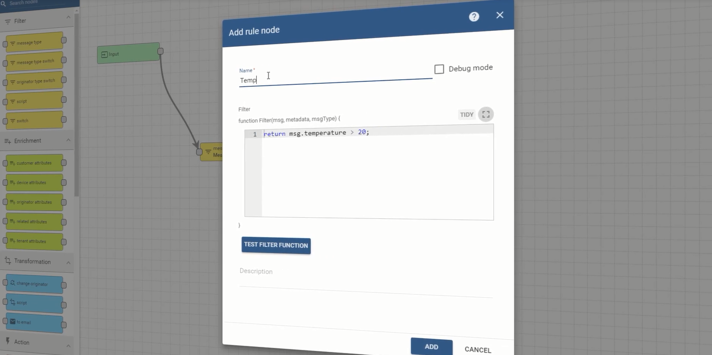Click the Action section header label
The height and width of the screenshot is (355, 712).
pyautogui.click(x=22, y=342)
